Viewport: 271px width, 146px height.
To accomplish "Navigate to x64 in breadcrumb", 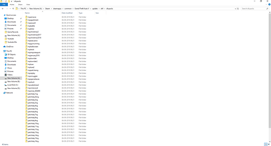I will [x=102, y=9].
